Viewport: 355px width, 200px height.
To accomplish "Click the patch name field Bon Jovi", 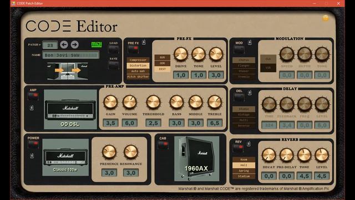I will (x=71, y=55).
